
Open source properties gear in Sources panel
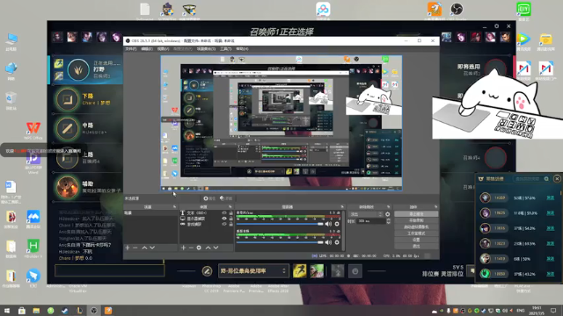(199, 248)
